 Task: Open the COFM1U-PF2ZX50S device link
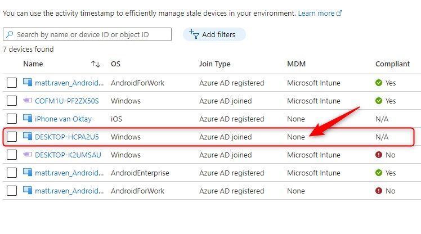coord(66,101)
